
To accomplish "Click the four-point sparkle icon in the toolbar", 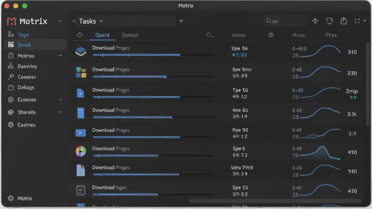I will pyautogui.click(x=315, y=21).
